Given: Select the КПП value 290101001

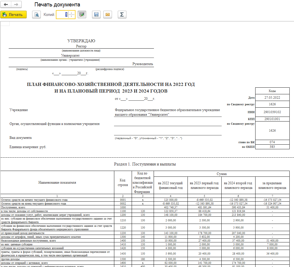Looking at the screenshot, I should [x=272, y=119].
